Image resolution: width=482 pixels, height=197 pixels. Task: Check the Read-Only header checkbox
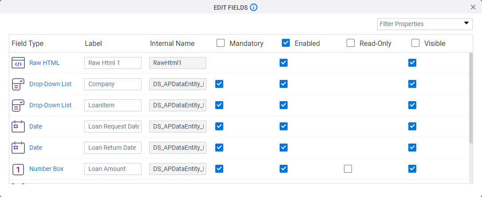351,43
